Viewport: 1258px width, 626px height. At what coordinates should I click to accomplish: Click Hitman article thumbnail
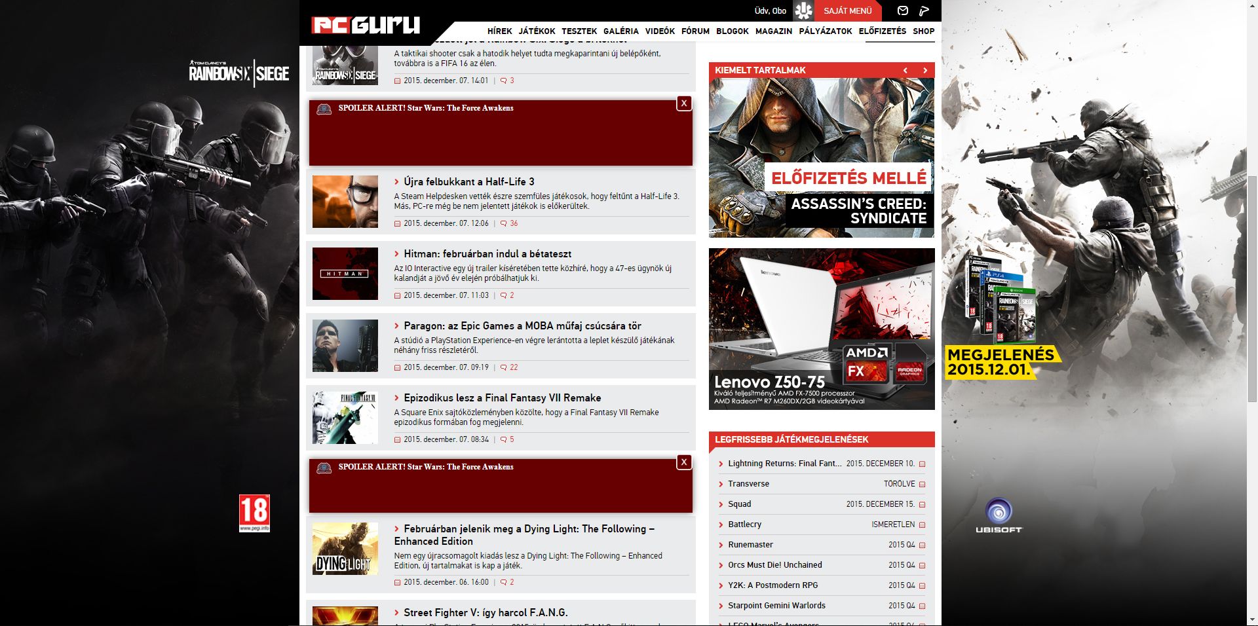(x=345, y=274)
